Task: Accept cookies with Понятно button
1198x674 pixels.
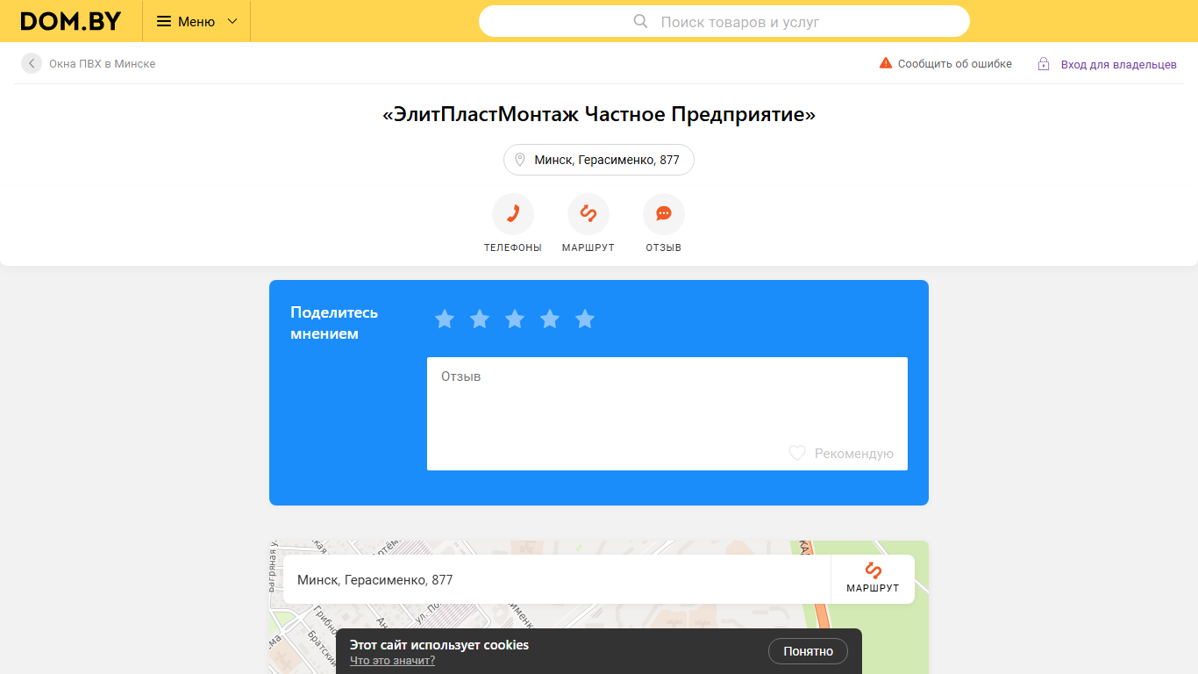Action: 808,651
